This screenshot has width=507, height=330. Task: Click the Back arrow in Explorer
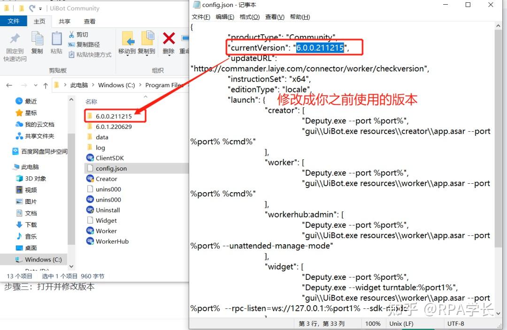[x=9, y=85]
